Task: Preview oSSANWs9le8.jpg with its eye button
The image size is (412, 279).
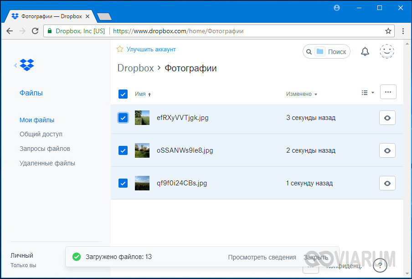Action: (x=387, y=150)
